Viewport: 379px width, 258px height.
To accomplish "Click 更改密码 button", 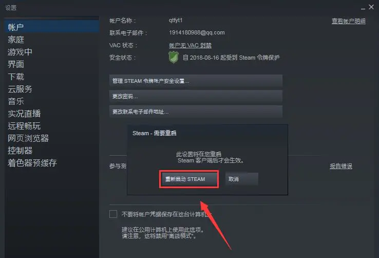I will click(196, 96).
